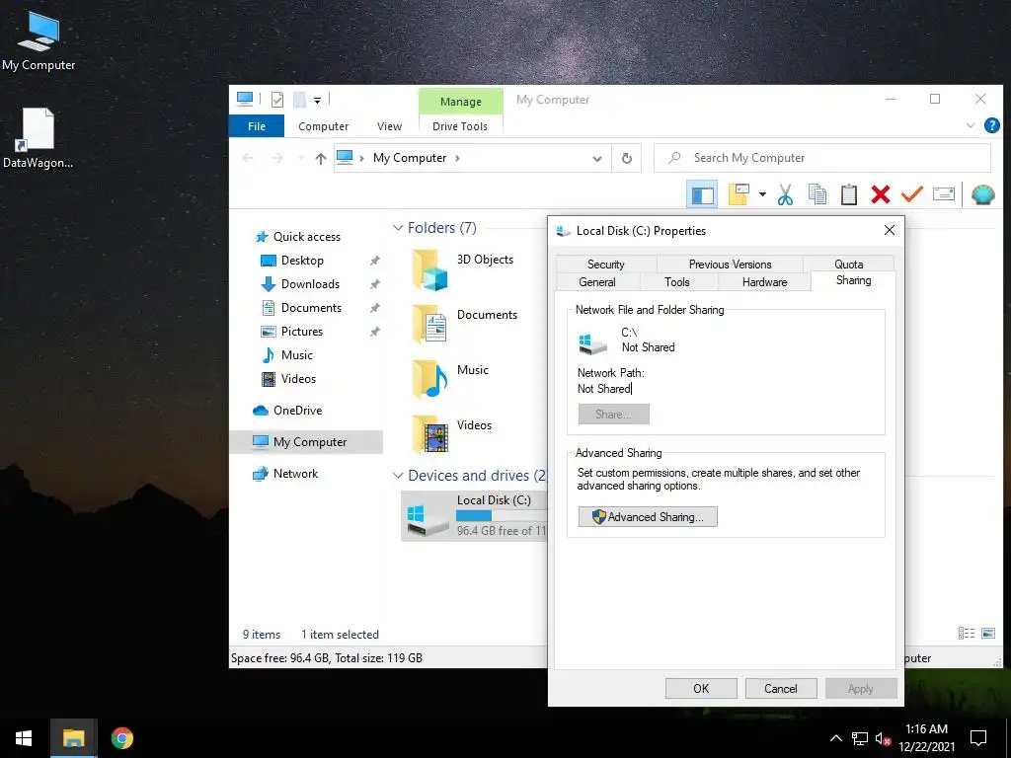
Task: Click the File Explorer taskbar icon
Action: click(73, 738)
